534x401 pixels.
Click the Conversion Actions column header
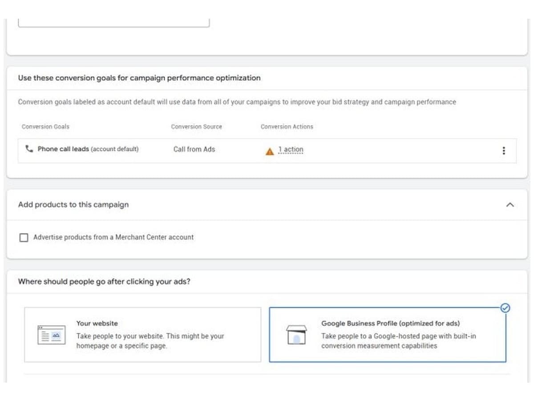click(x=287, y=127)
